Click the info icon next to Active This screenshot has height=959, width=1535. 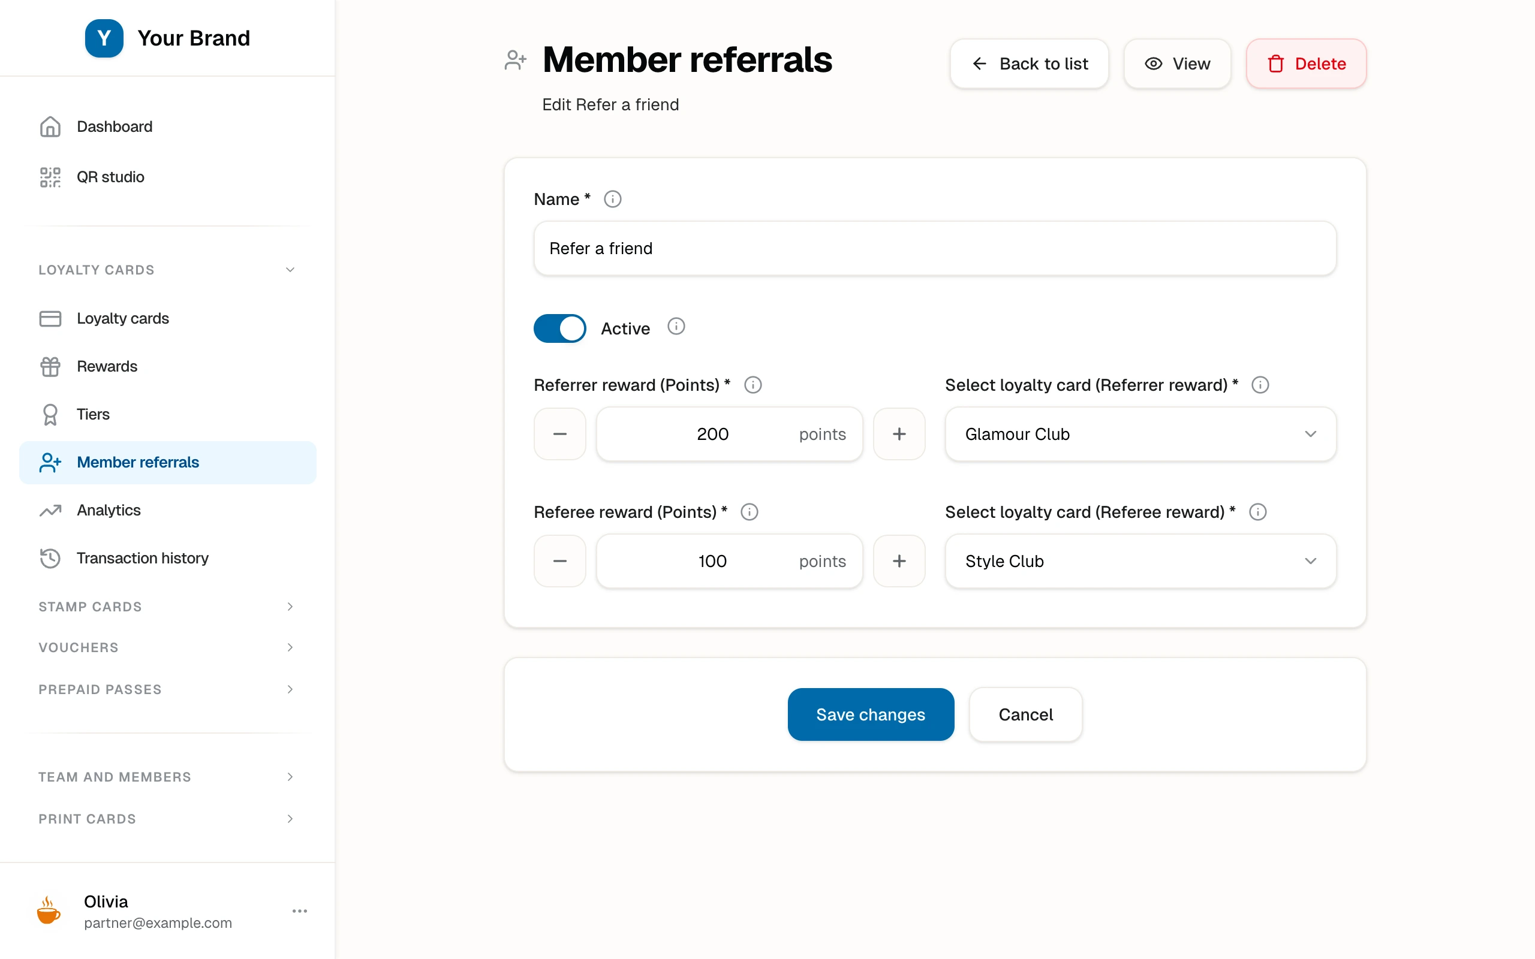[676, 327]
